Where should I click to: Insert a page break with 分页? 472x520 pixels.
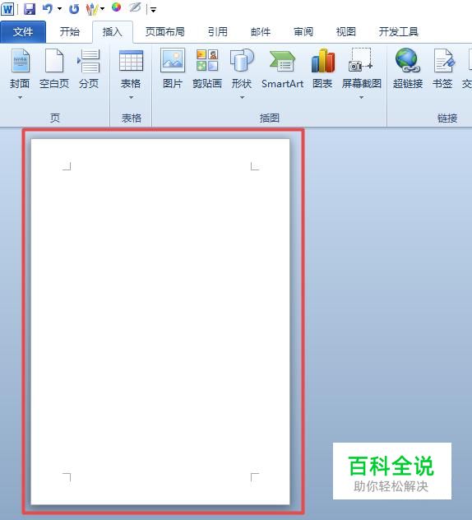[x=89, y=68]
